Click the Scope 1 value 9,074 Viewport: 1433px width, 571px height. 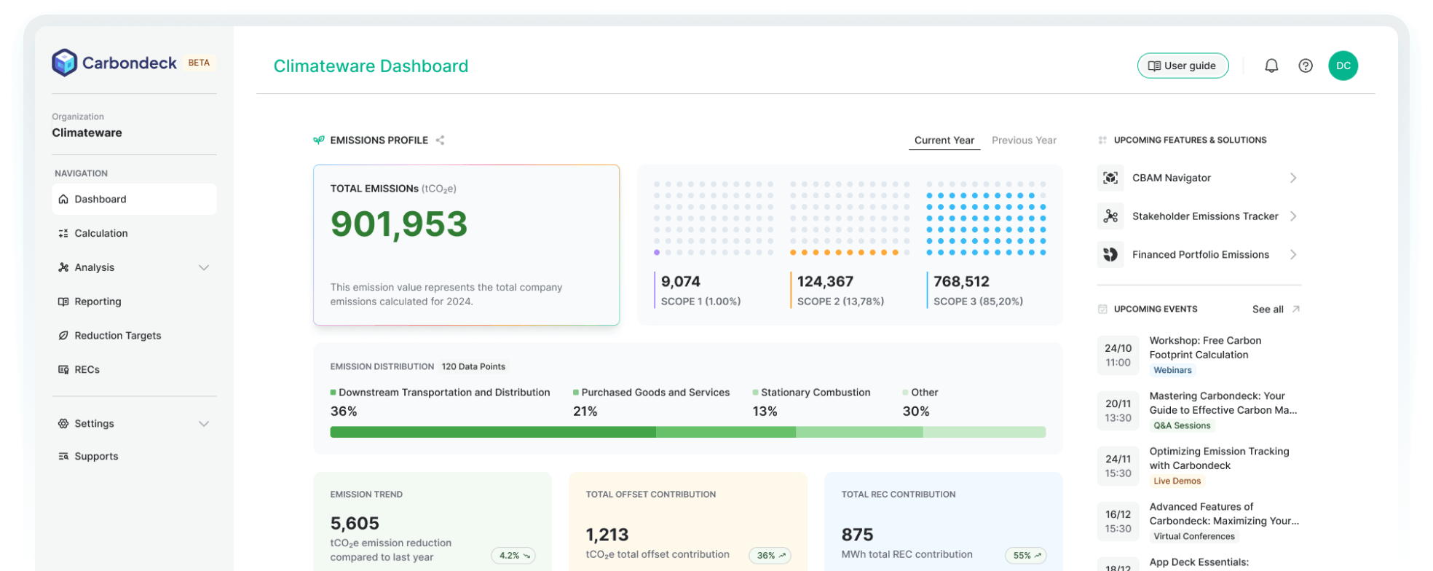681,281
